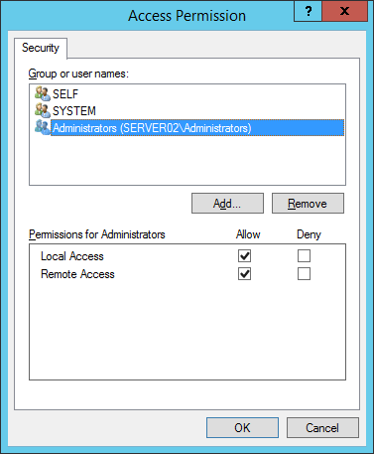374x454 pixels.
Task: Check Deny for Local Access
Action: point(304,256)
